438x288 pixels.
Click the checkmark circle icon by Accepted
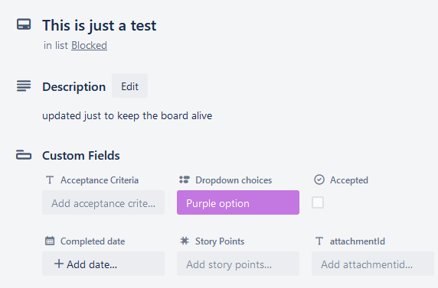(x=319, y=180)
